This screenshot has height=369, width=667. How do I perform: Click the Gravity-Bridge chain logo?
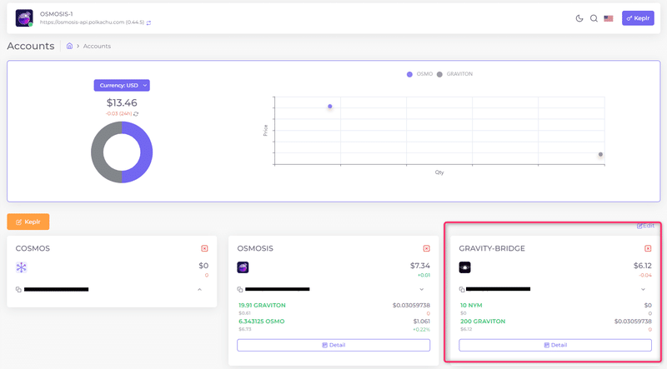(x=464, y=267)
